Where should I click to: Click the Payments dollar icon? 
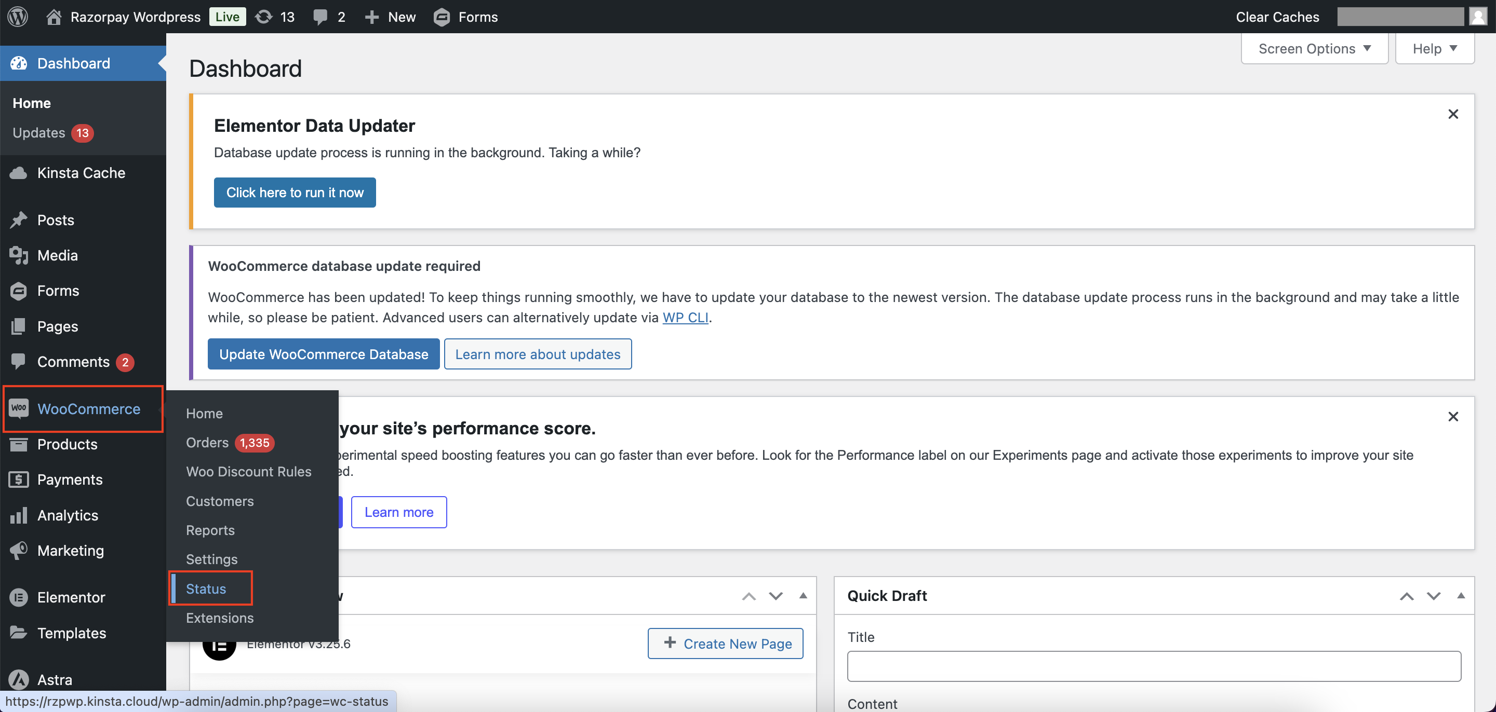(19, 480)
